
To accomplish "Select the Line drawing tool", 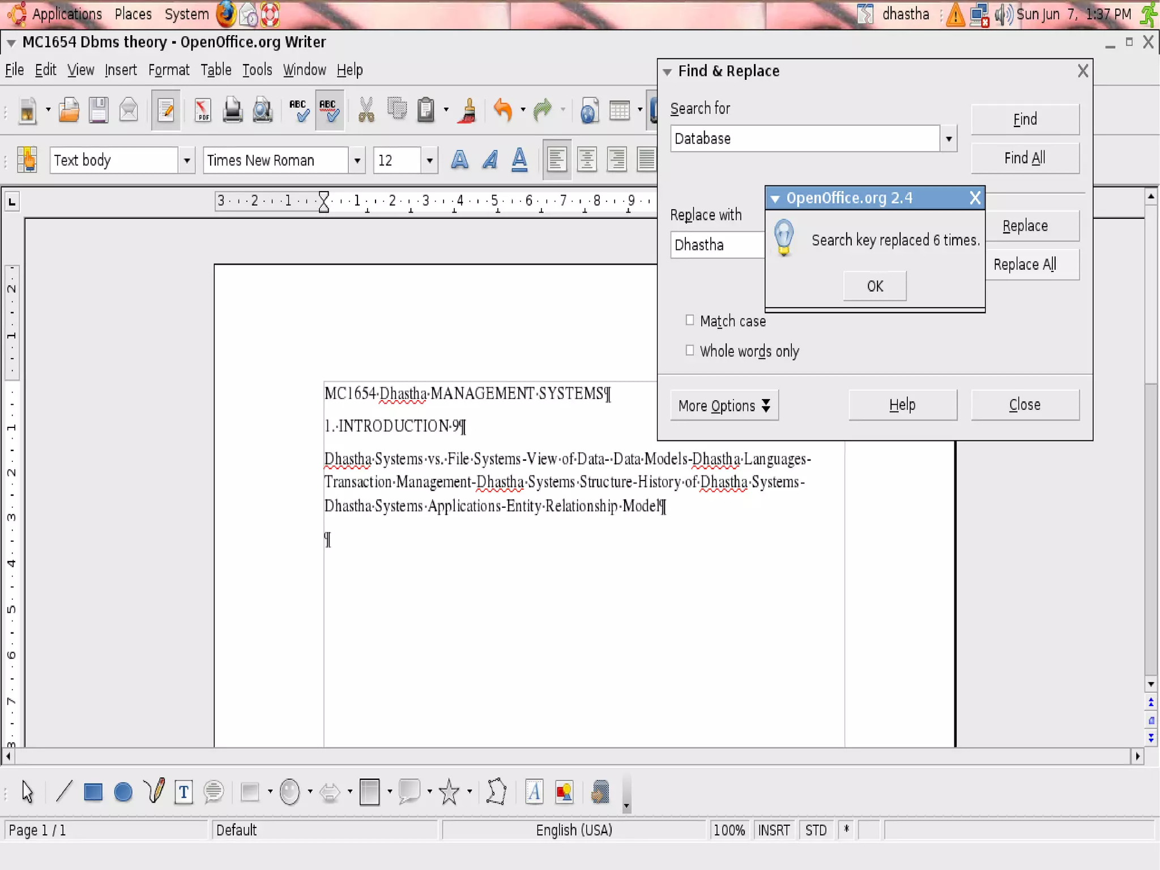I will point(63,792).
